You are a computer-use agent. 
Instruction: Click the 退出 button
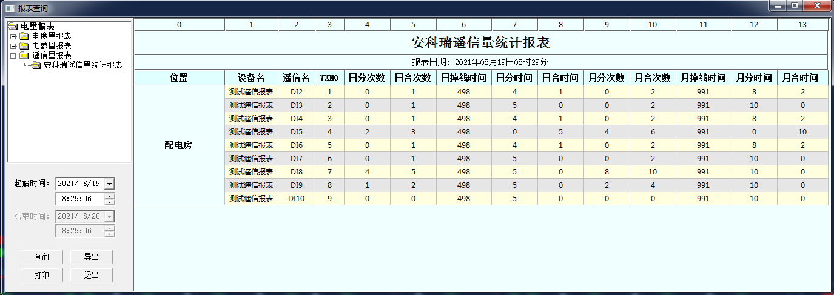tap(91, 275)
